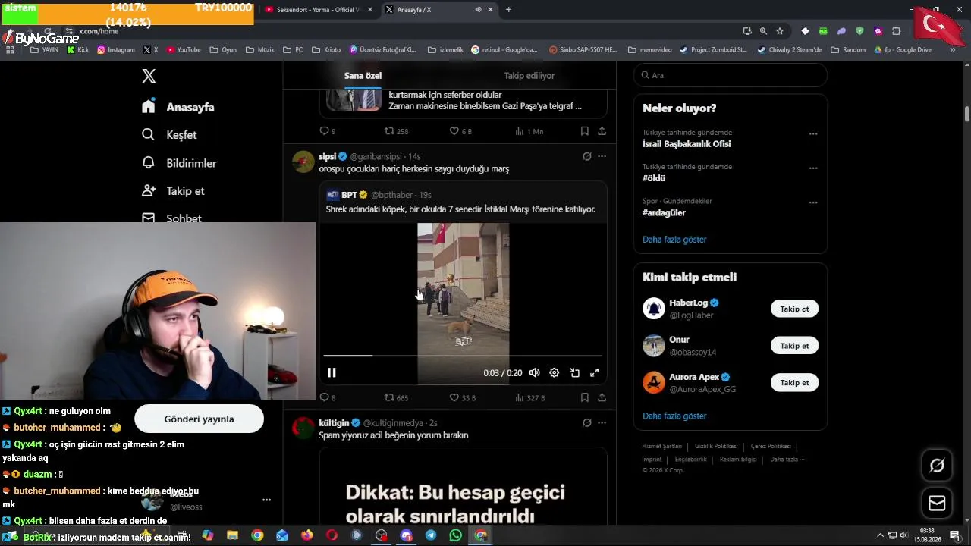Open the floating messages envelope button

click(x=937, y=504)
